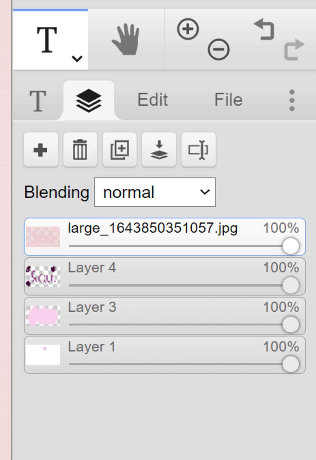Merge layer down

pyautogui.click(x=159, y=150)
